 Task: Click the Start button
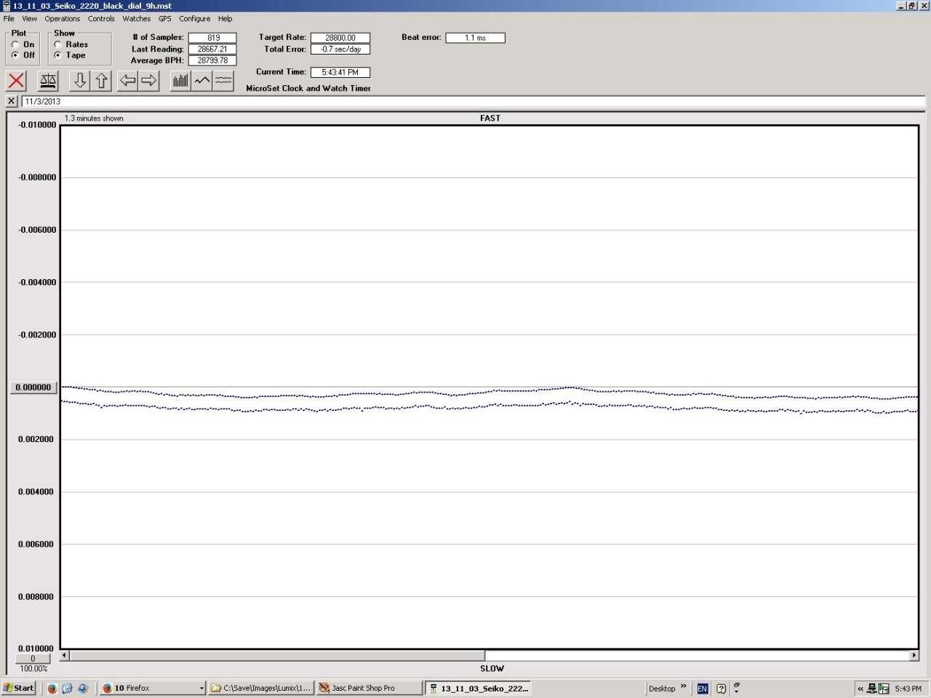18,688
